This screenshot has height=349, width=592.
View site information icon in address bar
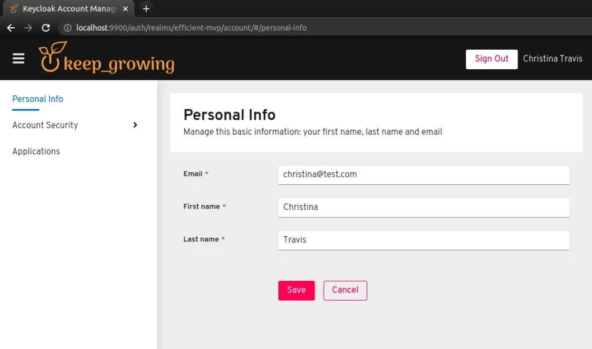[68, 28]
